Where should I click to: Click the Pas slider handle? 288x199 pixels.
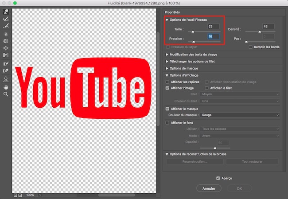coord(246,42)
